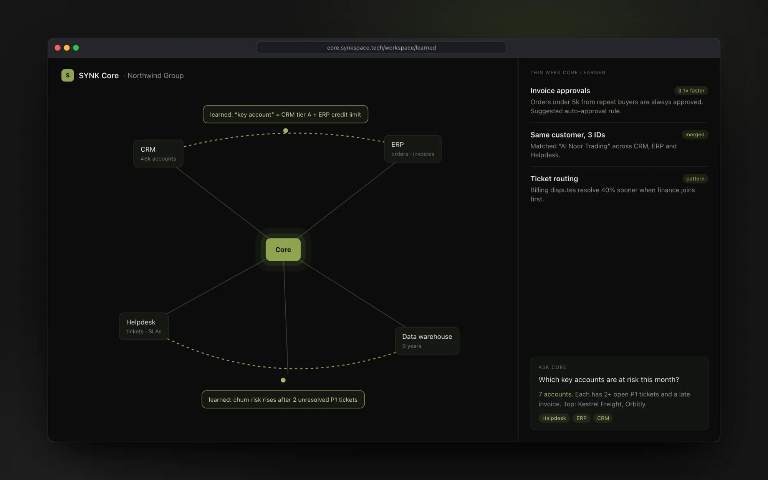768x480 pixels.
Task: Select the Helpdesk source tag
Action: 554,418
